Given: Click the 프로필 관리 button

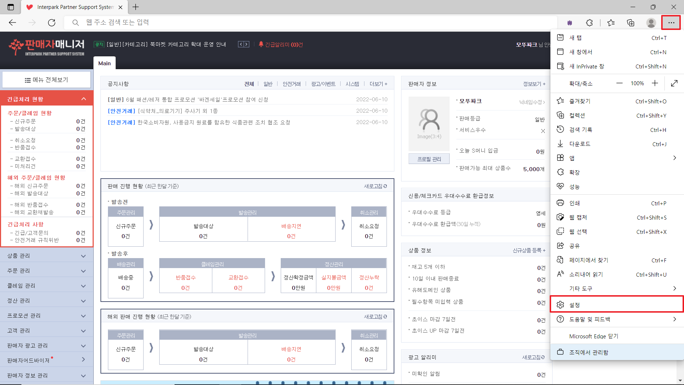Looking at the screenshot, I should pyautogui.click(x=429, y=159).
